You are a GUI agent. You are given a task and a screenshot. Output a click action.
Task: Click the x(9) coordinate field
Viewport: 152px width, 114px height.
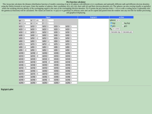[27, 50]
